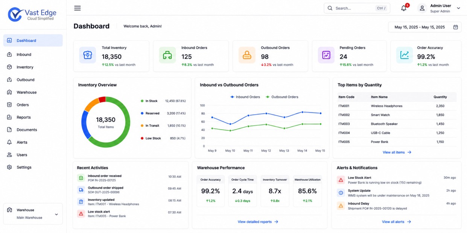Click the System Update info icon

coord(341,193)
